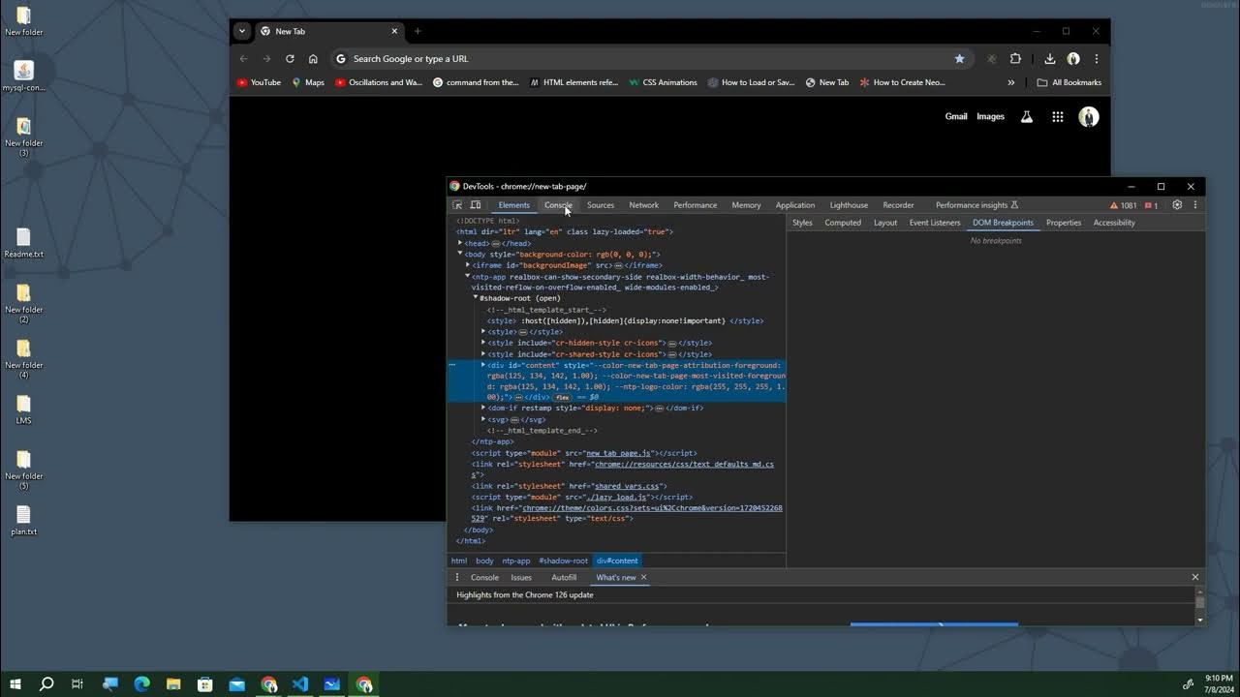Open Chrome downloads icon
This screenshot has height=697, width=1240.
[x=1049, y=59]
